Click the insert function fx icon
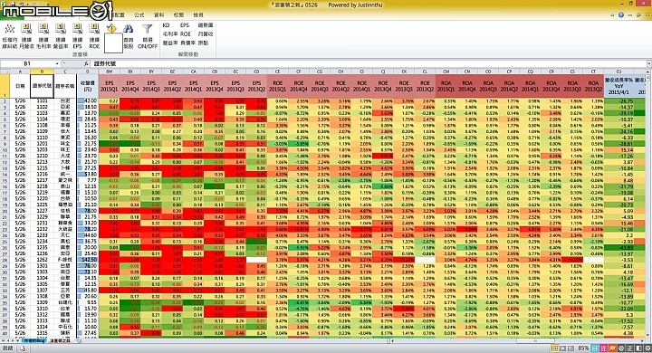 (86, 63)
